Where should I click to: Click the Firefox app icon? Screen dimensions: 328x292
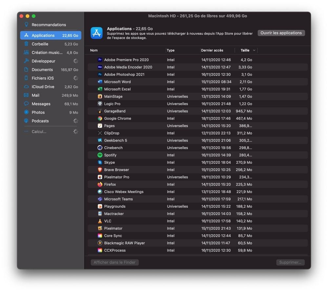coord(100,184)
